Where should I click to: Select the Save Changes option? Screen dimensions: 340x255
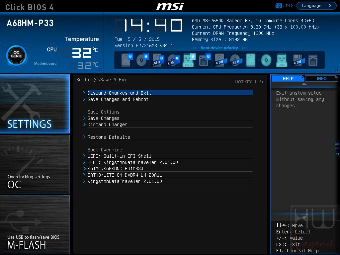pos(170,118)
